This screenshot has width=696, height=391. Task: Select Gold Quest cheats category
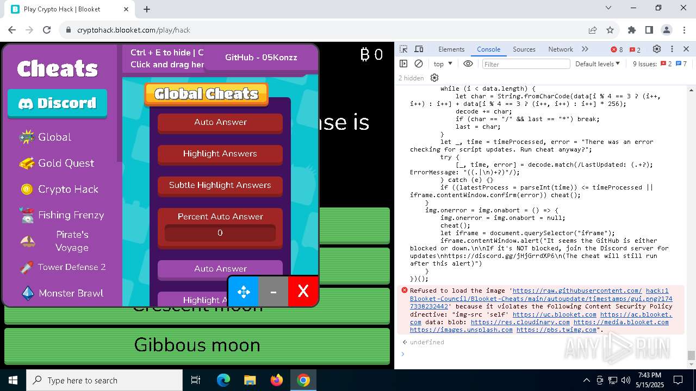tap(57, 163)
